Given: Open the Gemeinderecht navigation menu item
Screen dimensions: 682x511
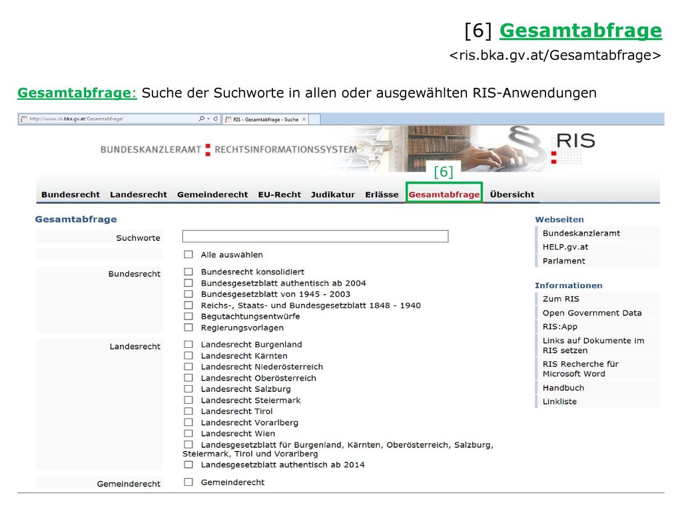Looking at the screenshot, I should 212,195.
